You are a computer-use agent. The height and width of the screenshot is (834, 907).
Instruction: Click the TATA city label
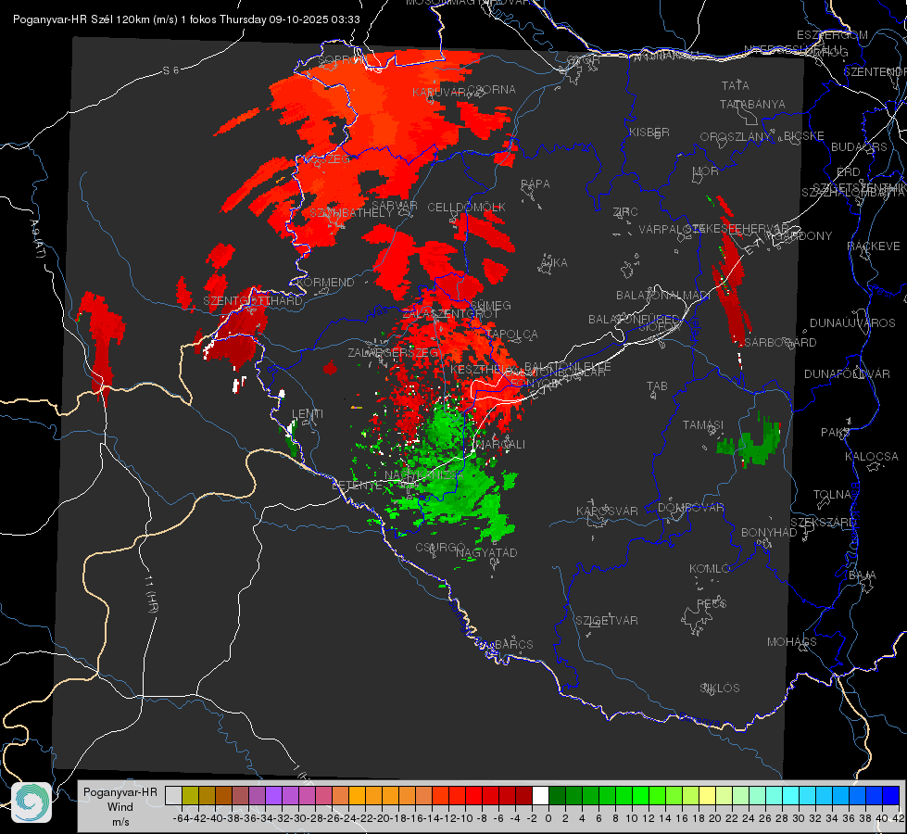click(x=736, y=85)
